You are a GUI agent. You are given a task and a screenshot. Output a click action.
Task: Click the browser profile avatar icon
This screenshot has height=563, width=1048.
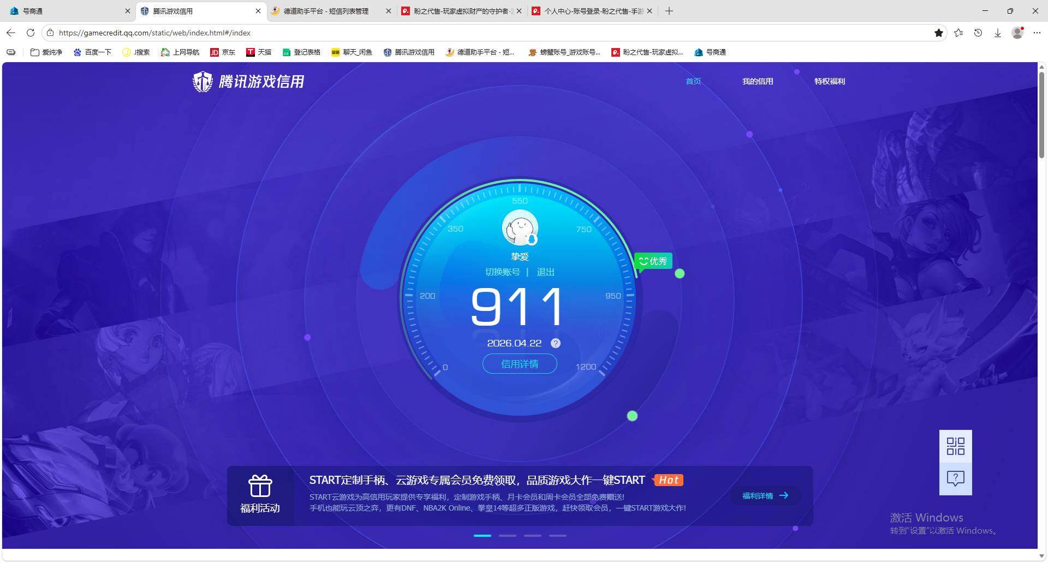point(1017,33)
